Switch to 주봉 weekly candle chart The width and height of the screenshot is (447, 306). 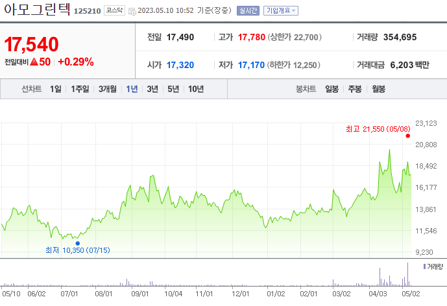(355, 89)
